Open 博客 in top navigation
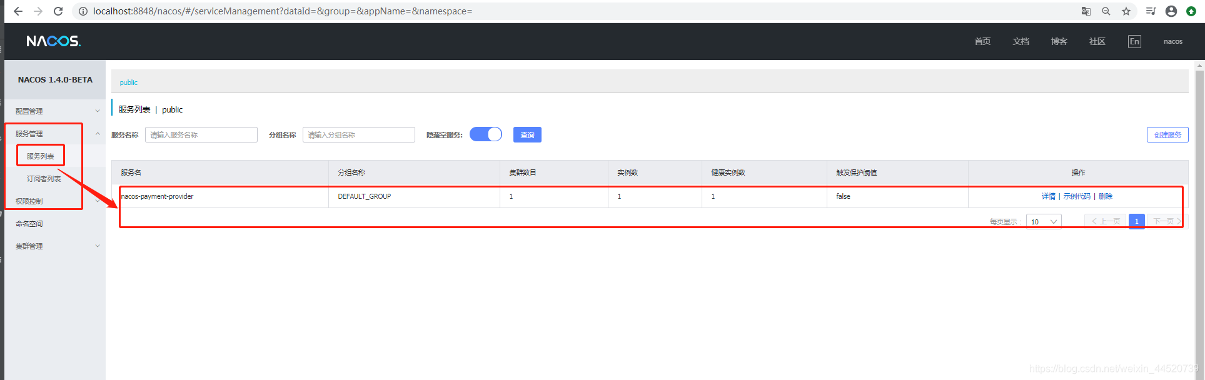 (x=1059, y=41)
